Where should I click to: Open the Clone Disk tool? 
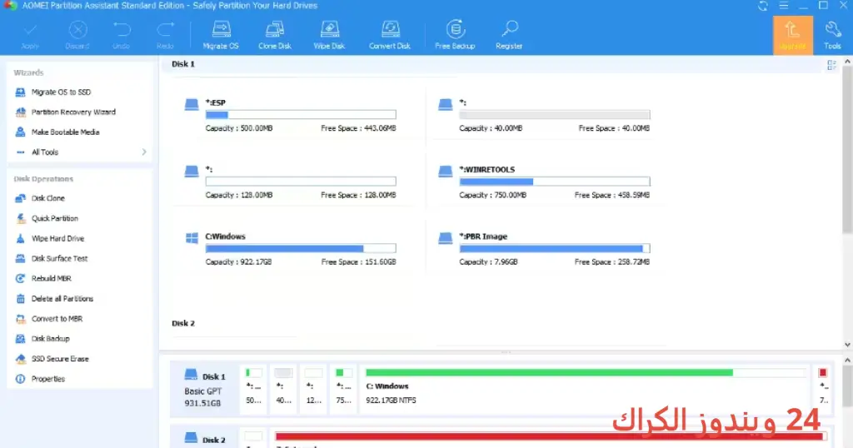[275, 35]
